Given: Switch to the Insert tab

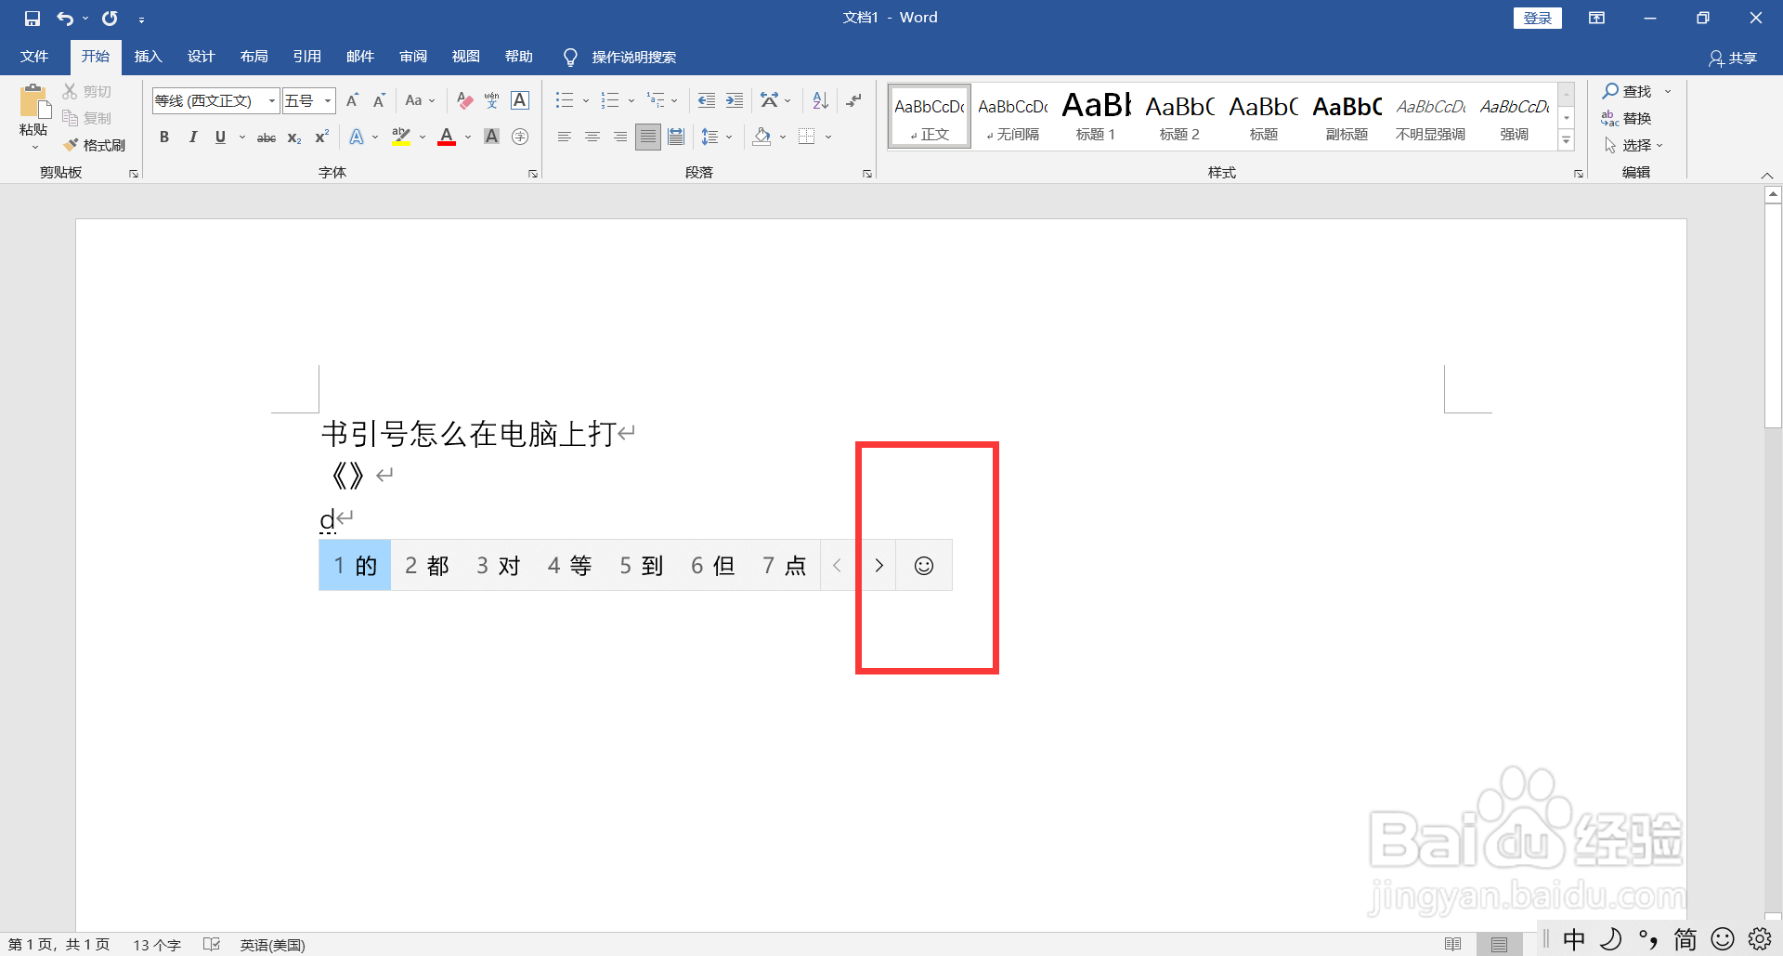Looking at the screenshot, I should click(149, 57).
